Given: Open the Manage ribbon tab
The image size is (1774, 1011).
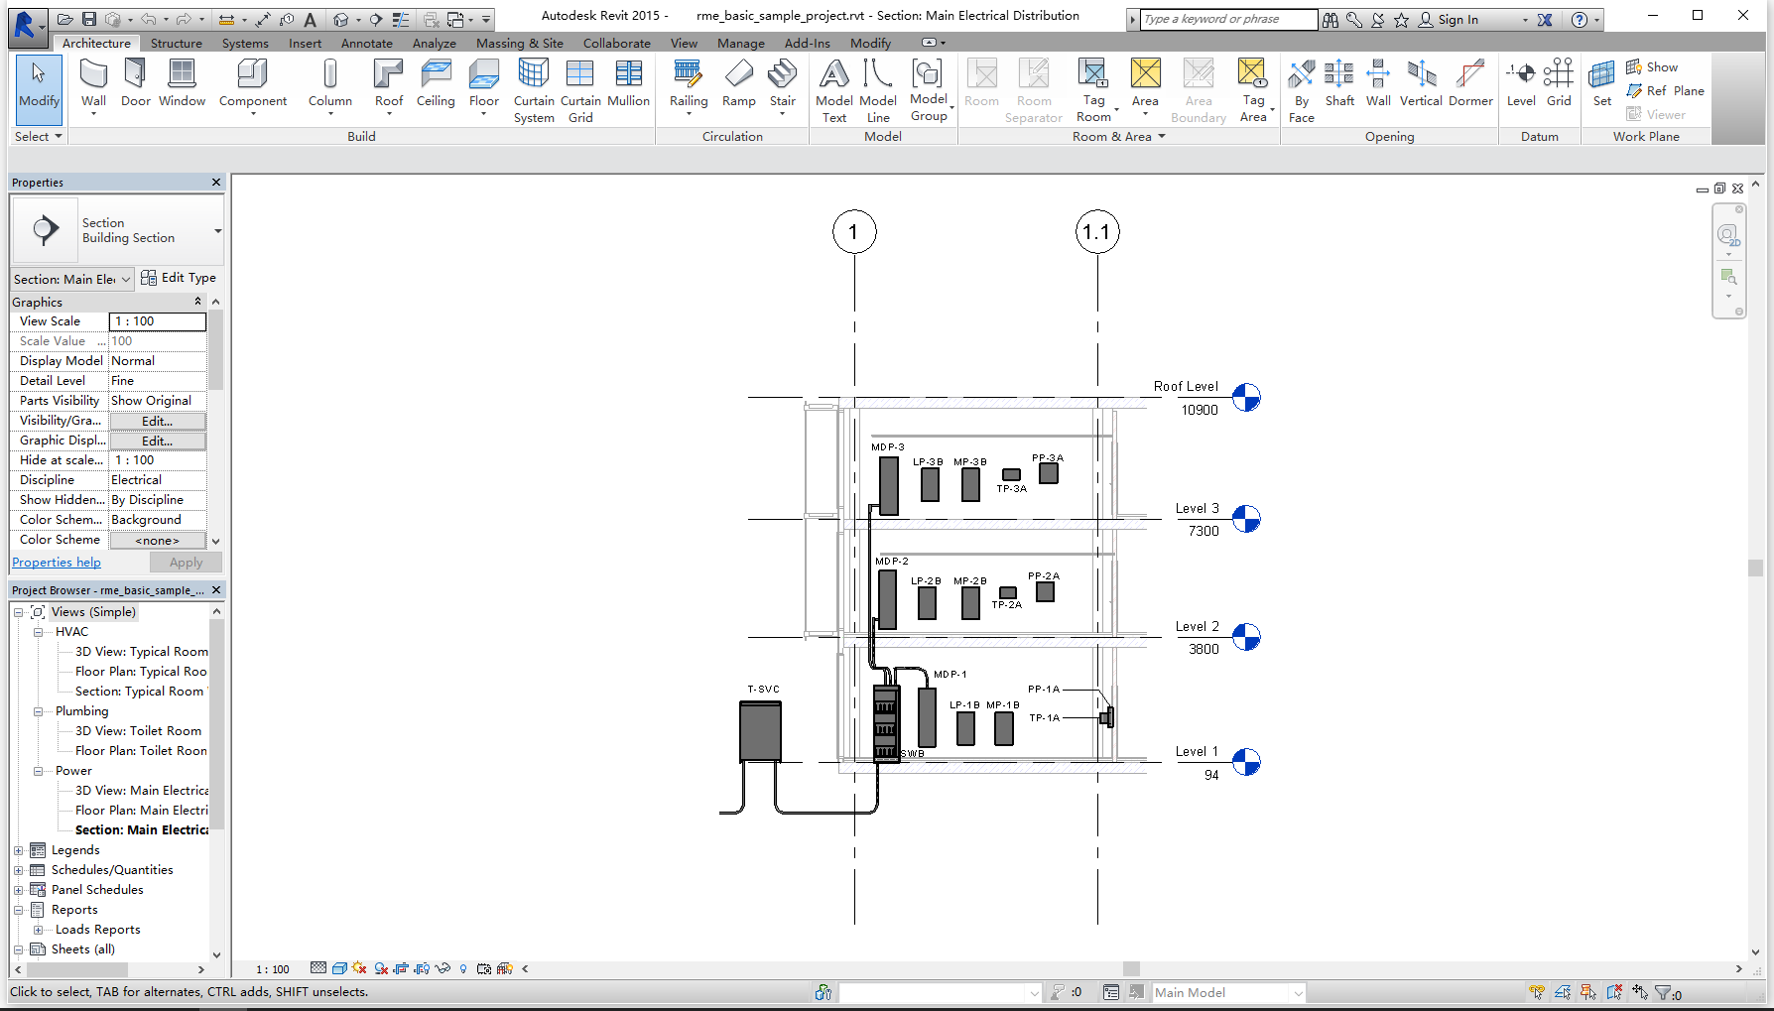Looking at the screenshot, I should click(x=740, y=43).
